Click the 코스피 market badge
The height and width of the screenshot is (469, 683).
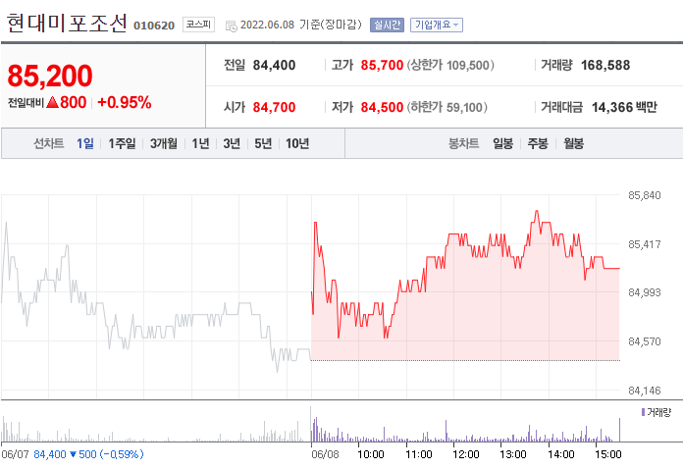[x=198, y=25]
